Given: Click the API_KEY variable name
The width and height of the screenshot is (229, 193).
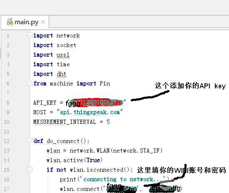Looking at the screenshot, I should [45, 103].
